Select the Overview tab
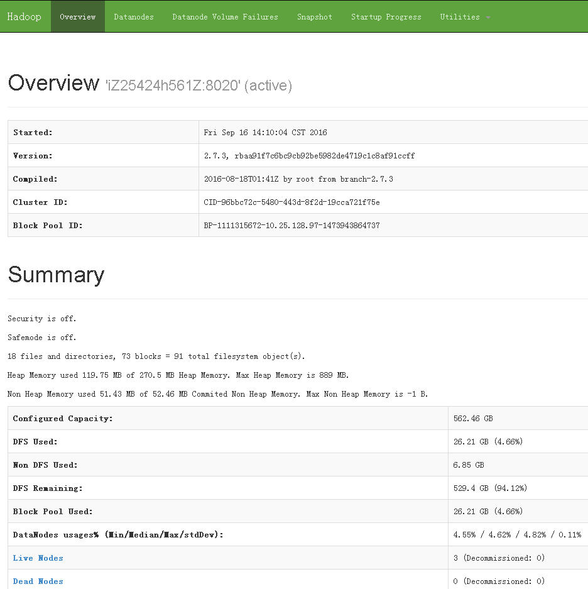The width and height of the screenshot is (588, 589). [78, 16]
